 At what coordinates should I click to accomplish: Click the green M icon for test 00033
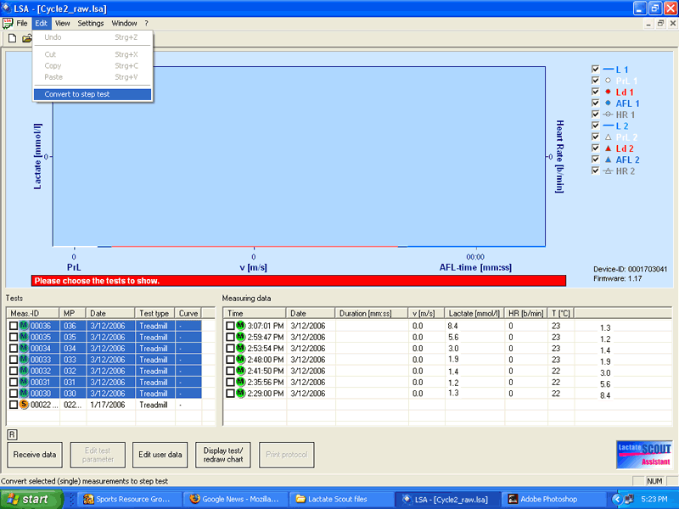coord(24,359)
